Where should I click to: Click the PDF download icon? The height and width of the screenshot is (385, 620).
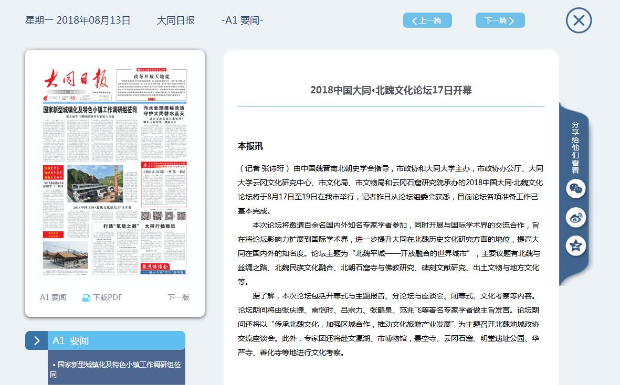coord(86,298)
